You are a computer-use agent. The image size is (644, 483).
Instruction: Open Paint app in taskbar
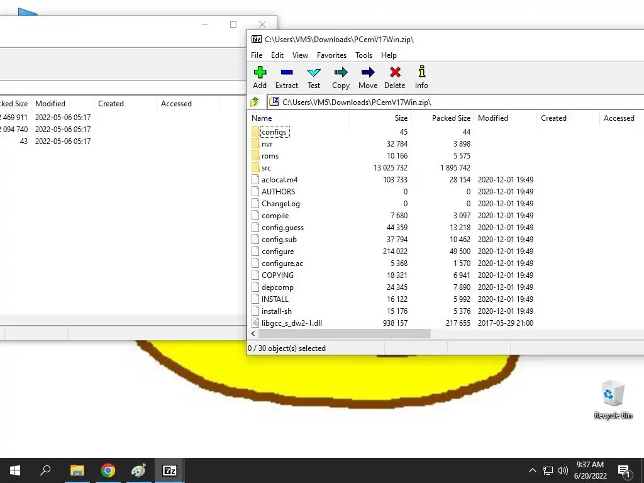click(138, 470)
